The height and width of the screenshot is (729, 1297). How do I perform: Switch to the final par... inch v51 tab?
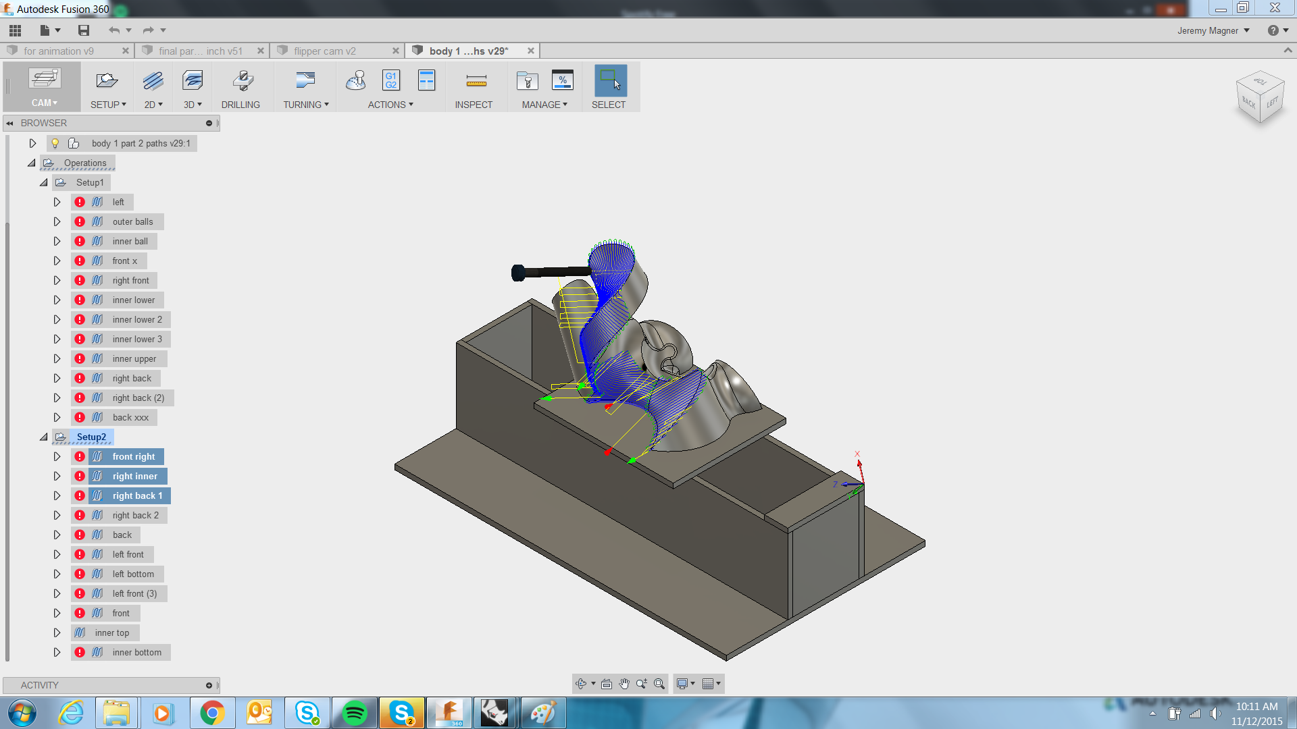click(x=202, y=51)
